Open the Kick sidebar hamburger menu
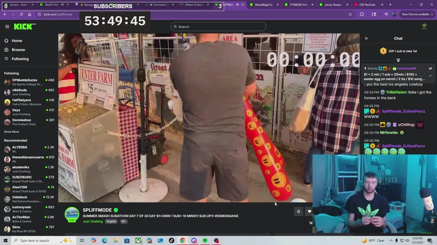Screen dimensions: 437x245 (7, 27)
